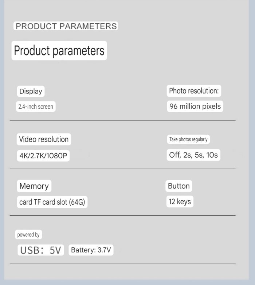
Task: Select the large Product parameters title
Action: point(59,50)
